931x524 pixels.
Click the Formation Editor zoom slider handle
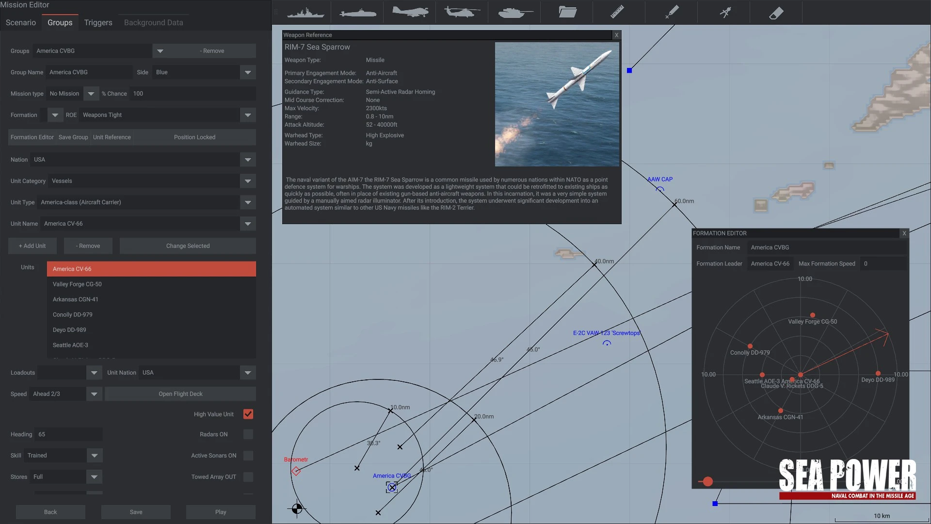tap(708, 481)
